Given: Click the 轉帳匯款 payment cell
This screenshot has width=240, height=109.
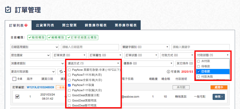Looking at the screenshot, I should pyautogui.click(x=181, y=97).
